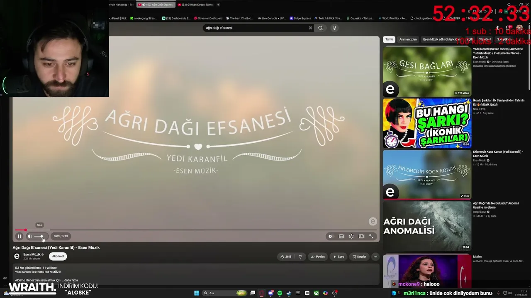The width and height of the screenshot is (531, 298).
Task: Open the Ağrı Dağı Anomalisi video thumbnail
Action: [427, 226]
